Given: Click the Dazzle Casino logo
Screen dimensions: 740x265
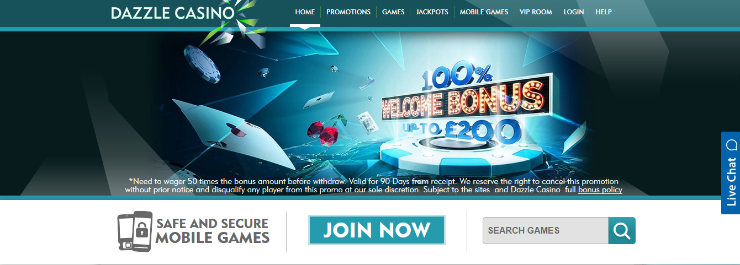Looking at the screenshot, I should (173, 13).
